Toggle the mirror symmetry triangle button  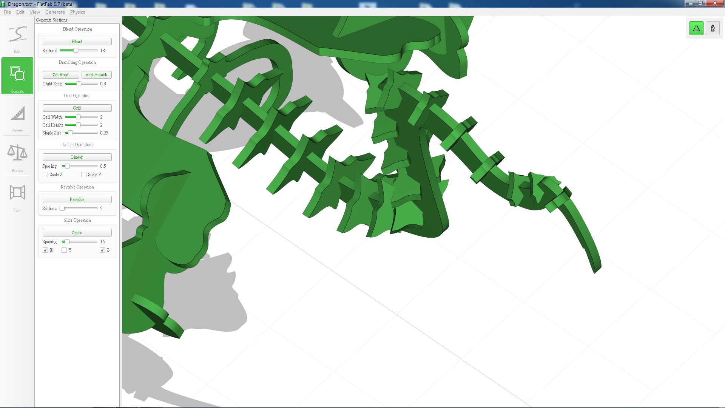[696, 28]
